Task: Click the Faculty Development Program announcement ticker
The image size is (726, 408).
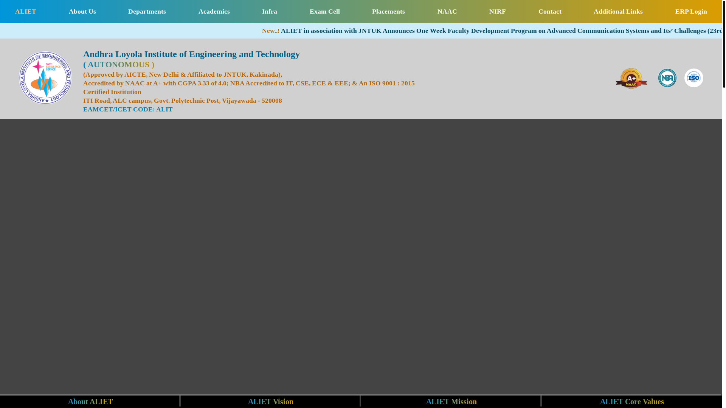Action: click(x=492, y=31)
